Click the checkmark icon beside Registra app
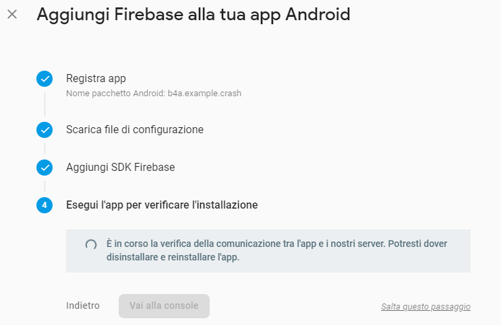 click(x=45, y=79)
